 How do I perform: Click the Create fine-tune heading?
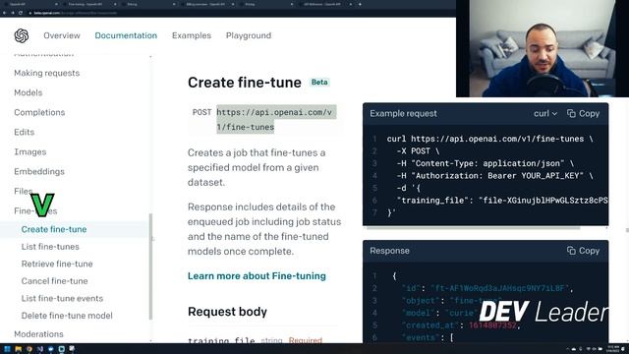[245, 83]
